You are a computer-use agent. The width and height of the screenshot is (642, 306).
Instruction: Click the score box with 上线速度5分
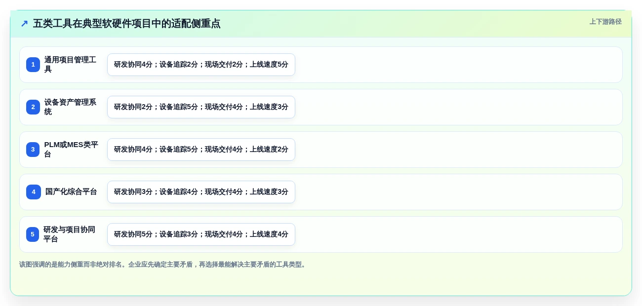point(201,65)
